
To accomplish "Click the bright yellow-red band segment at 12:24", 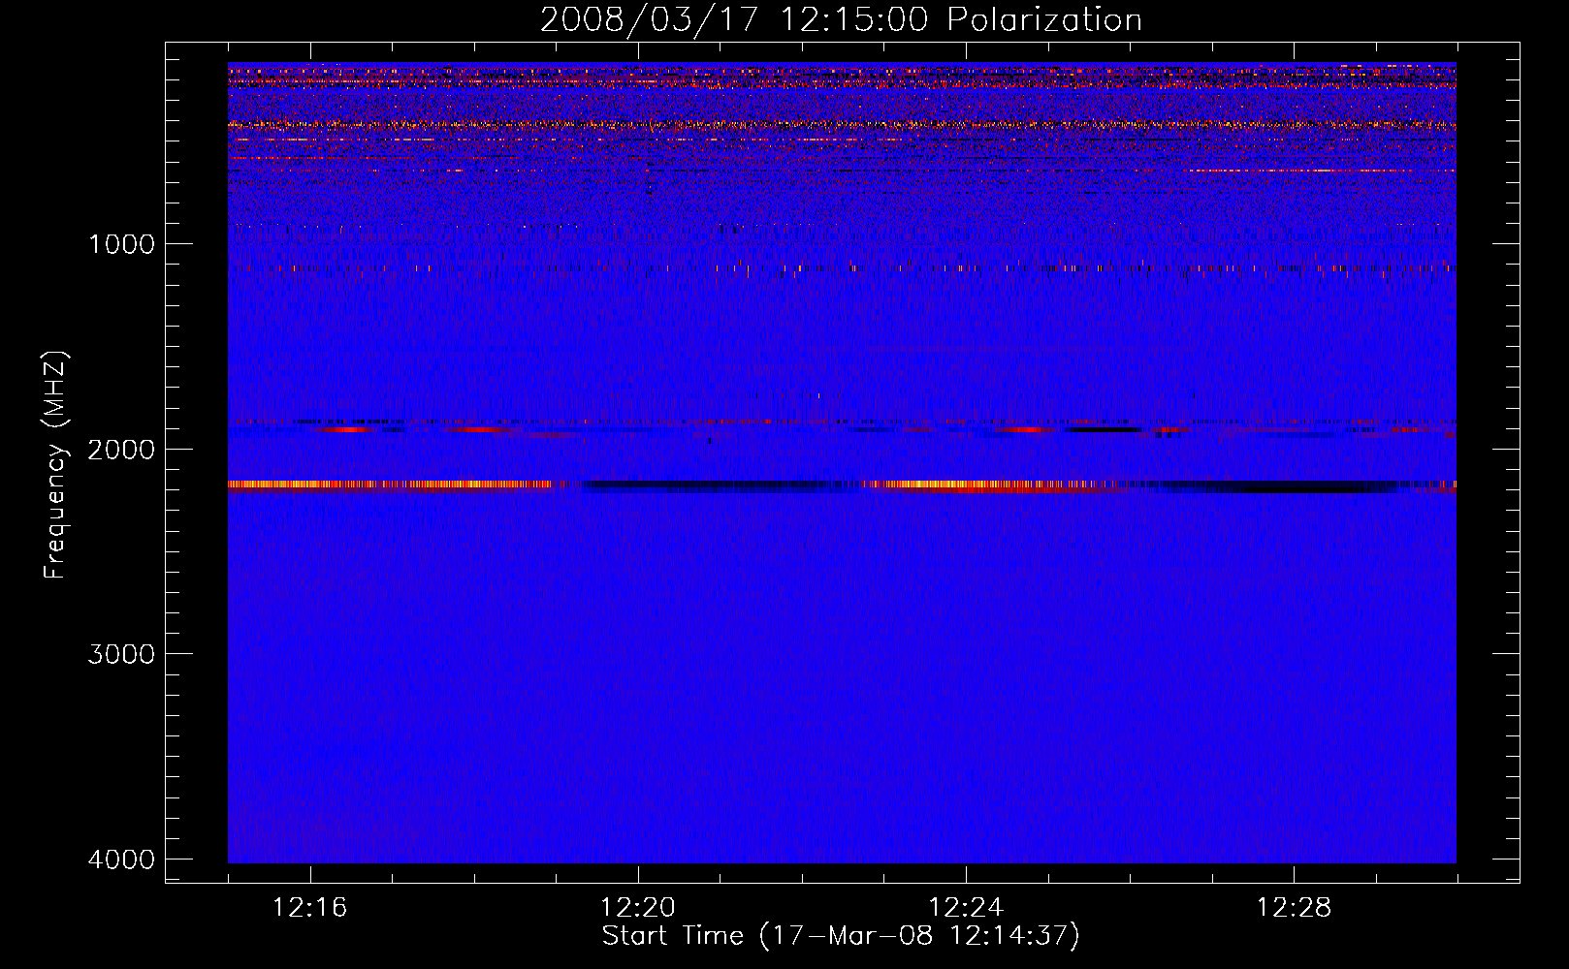I will point(966,484).
